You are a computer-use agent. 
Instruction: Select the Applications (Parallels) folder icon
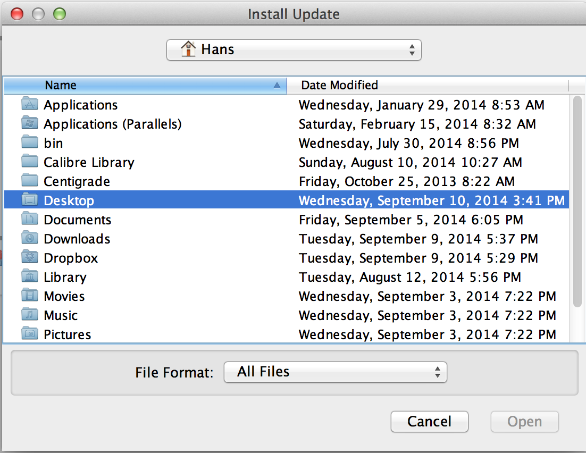(30, 124)
